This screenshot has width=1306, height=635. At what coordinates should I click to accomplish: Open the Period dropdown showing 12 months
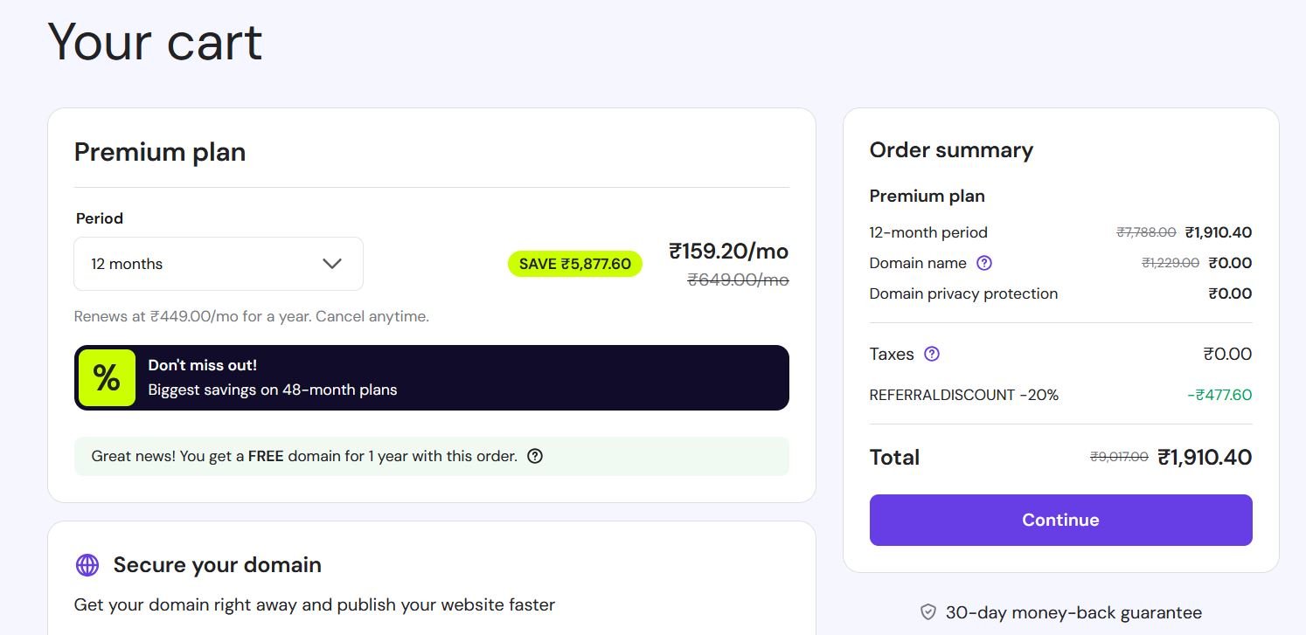(218, 264)
